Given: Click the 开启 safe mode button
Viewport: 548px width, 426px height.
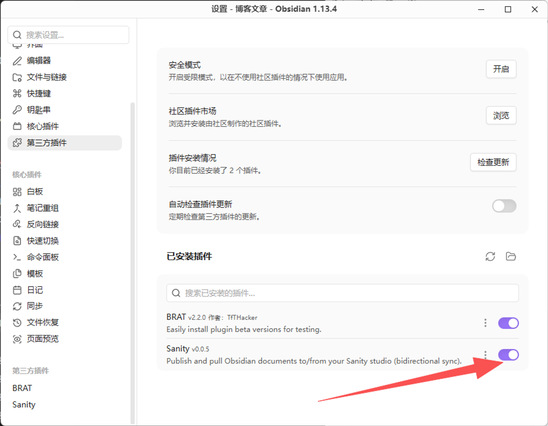Looking at the screenshot, I should pos(501,69).
